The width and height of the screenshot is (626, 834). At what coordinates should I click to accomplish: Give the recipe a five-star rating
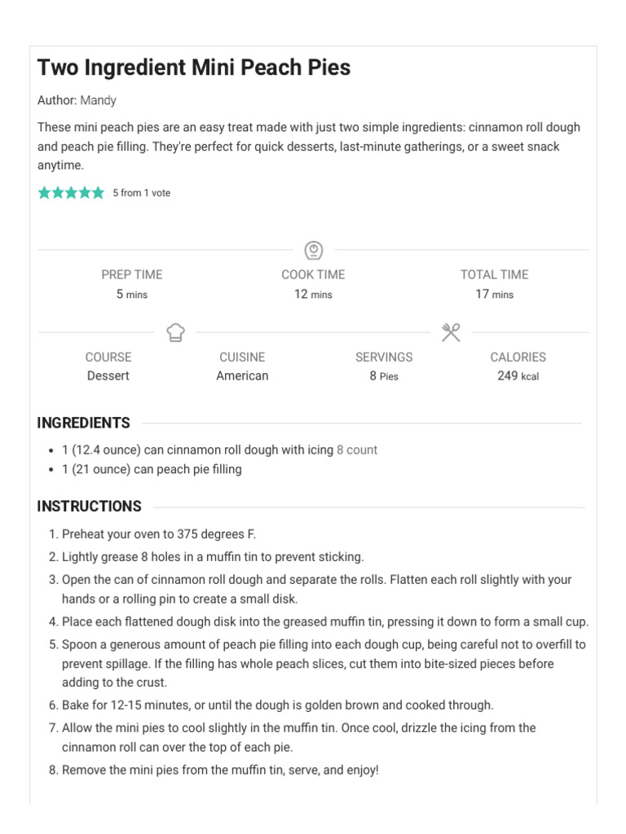98,192
